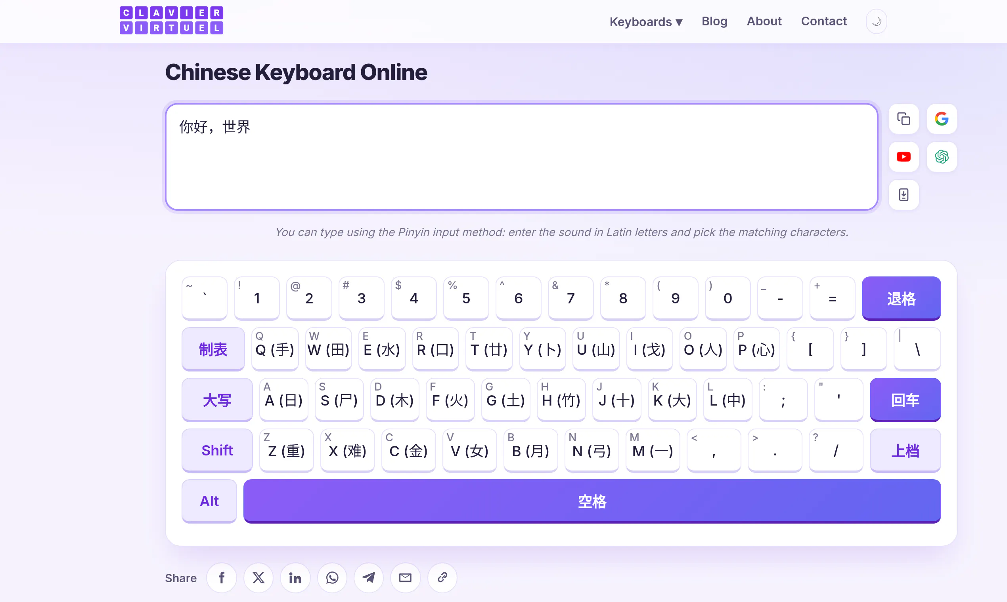Screen dimensions: 1007x602
Task: Toggle the 上档 right shift key
Action: [x=905, y=450]
